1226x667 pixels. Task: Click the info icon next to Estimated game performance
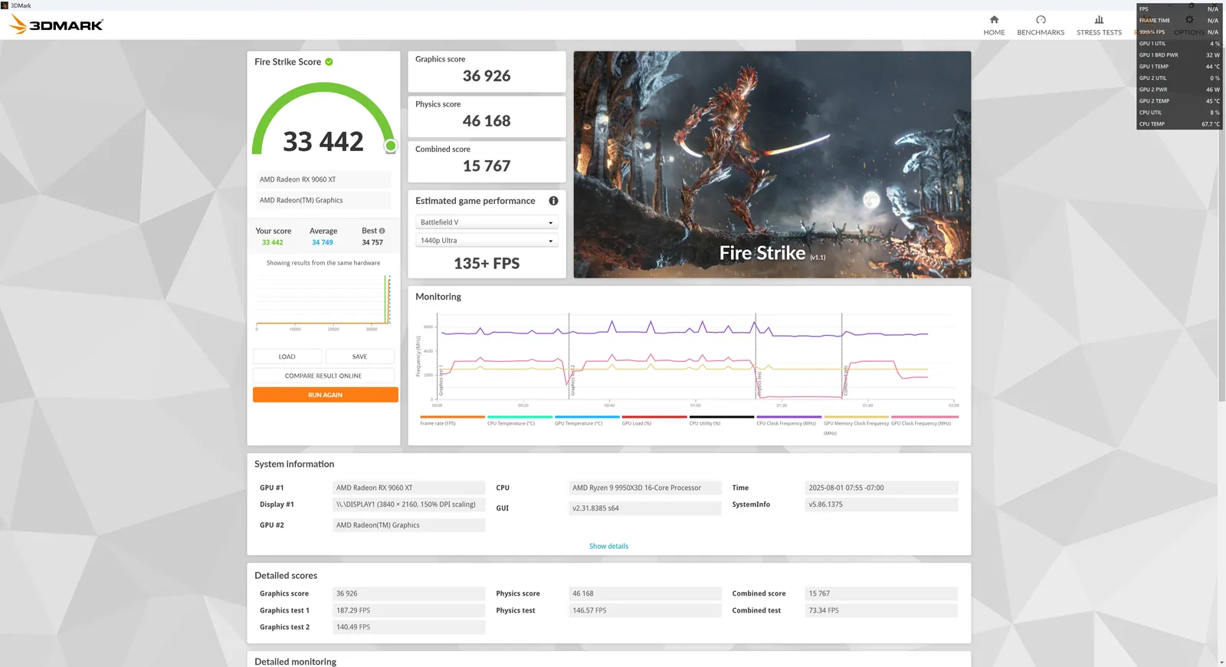tap(553, 201)
